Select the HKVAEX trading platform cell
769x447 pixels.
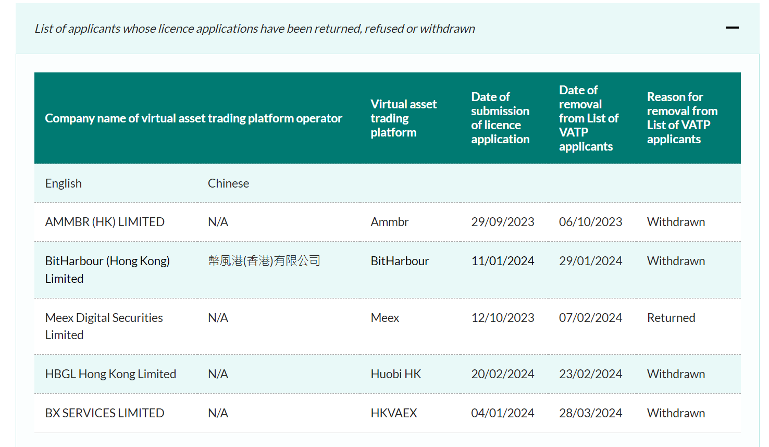pyautogui.click(x=393, y=413)
